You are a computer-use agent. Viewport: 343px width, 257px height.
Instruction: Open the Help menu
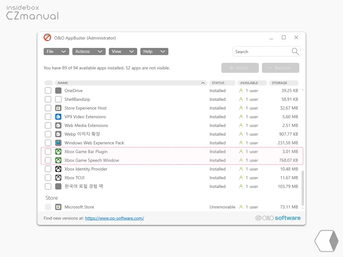(x=154, y=52)
